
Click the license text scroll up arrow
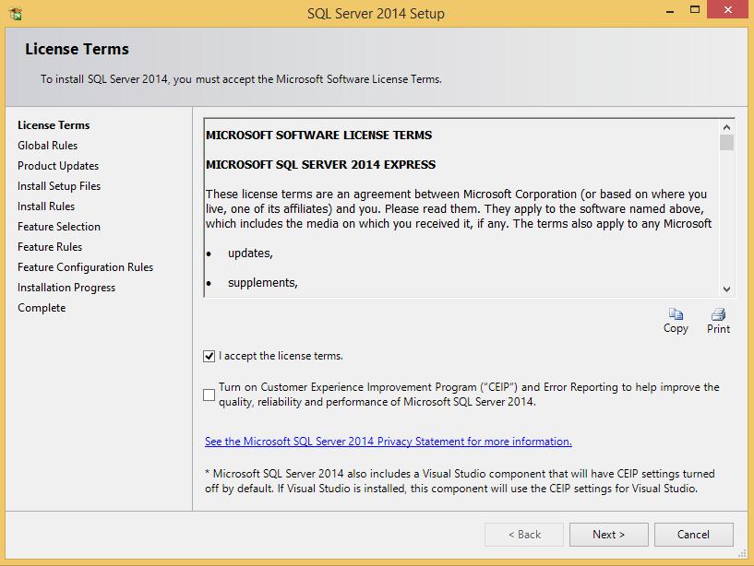(x=726, y=127)
